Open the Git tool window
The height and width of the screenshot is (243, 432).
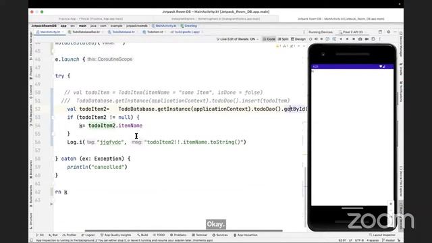(x=40, y=235)
